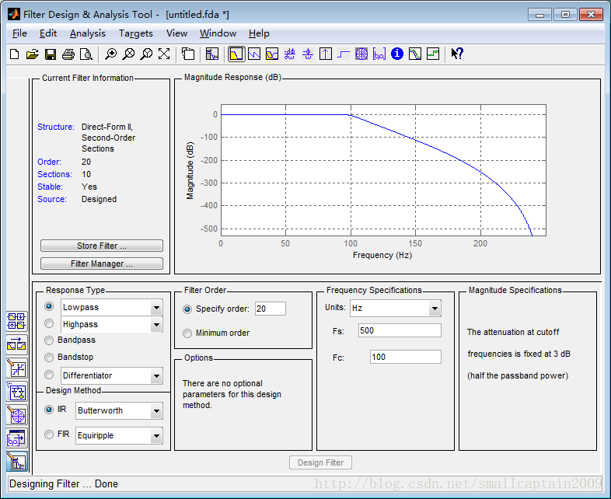Show Filter Coefficients icon

tap(379, 54)
